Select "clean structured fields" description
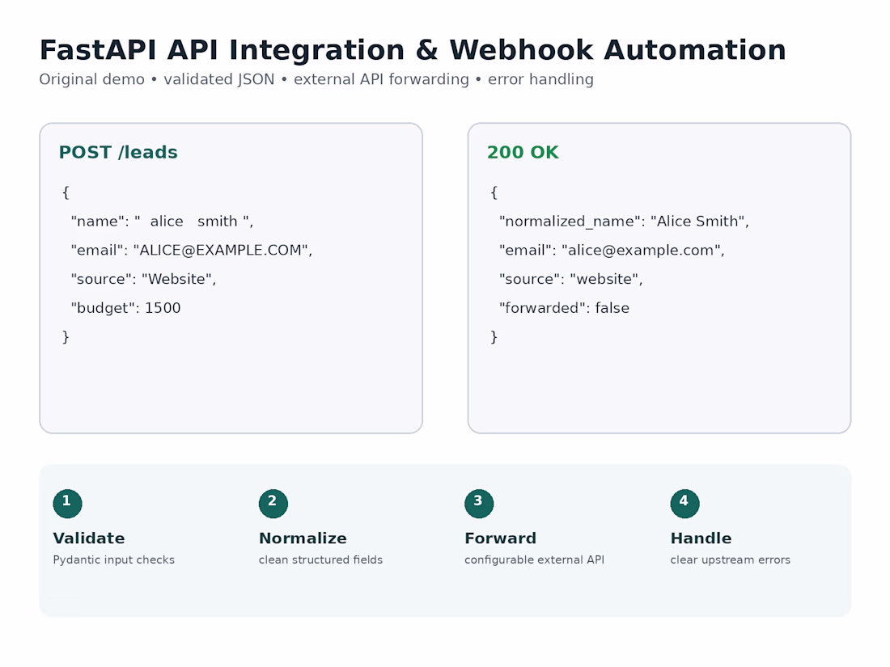890x667 pixels. [x=320, y=559]
